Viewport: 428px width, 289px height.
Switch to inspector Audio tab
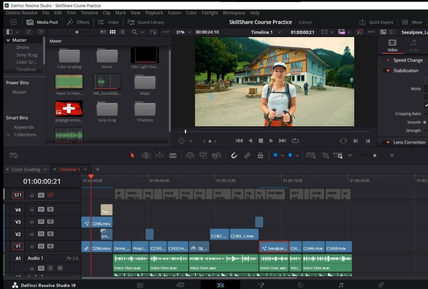[414, 46]
